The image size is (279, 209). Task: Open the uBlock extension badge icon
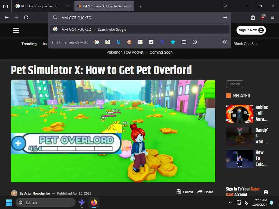pyautogui.click(x=263, y=17)
